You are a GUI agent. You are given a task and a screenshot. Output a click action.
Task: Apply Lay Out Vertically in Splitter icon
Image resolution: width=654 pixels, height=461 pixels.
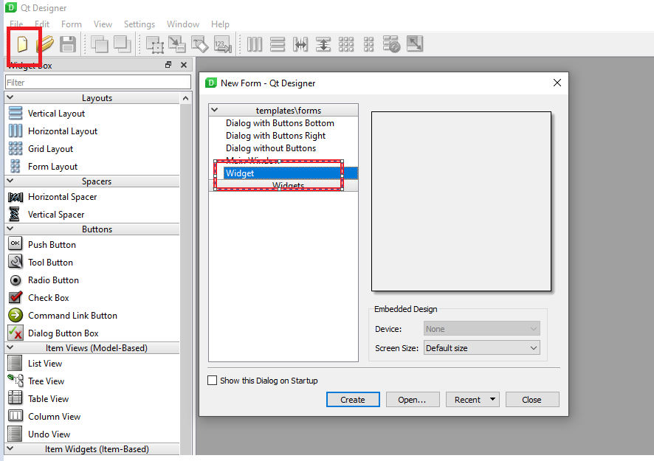(323, 44)
